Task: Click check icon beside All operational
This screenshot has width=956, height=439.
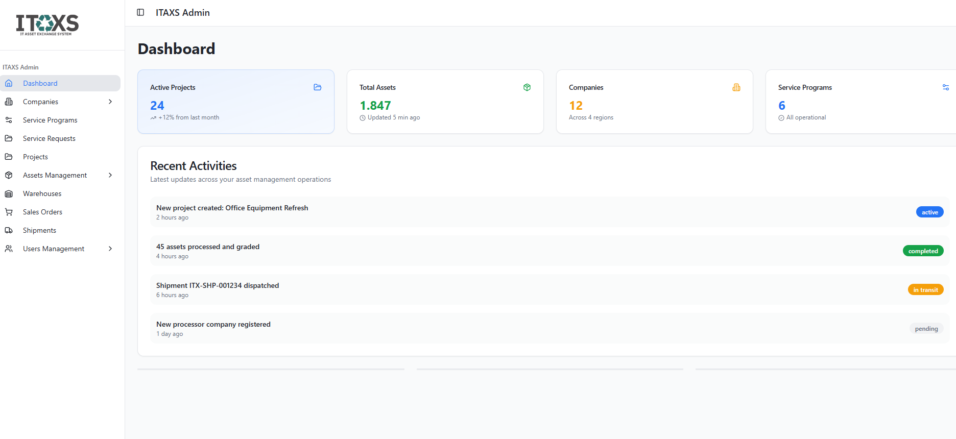Action: pyautogui.click(x=781, y=118)
